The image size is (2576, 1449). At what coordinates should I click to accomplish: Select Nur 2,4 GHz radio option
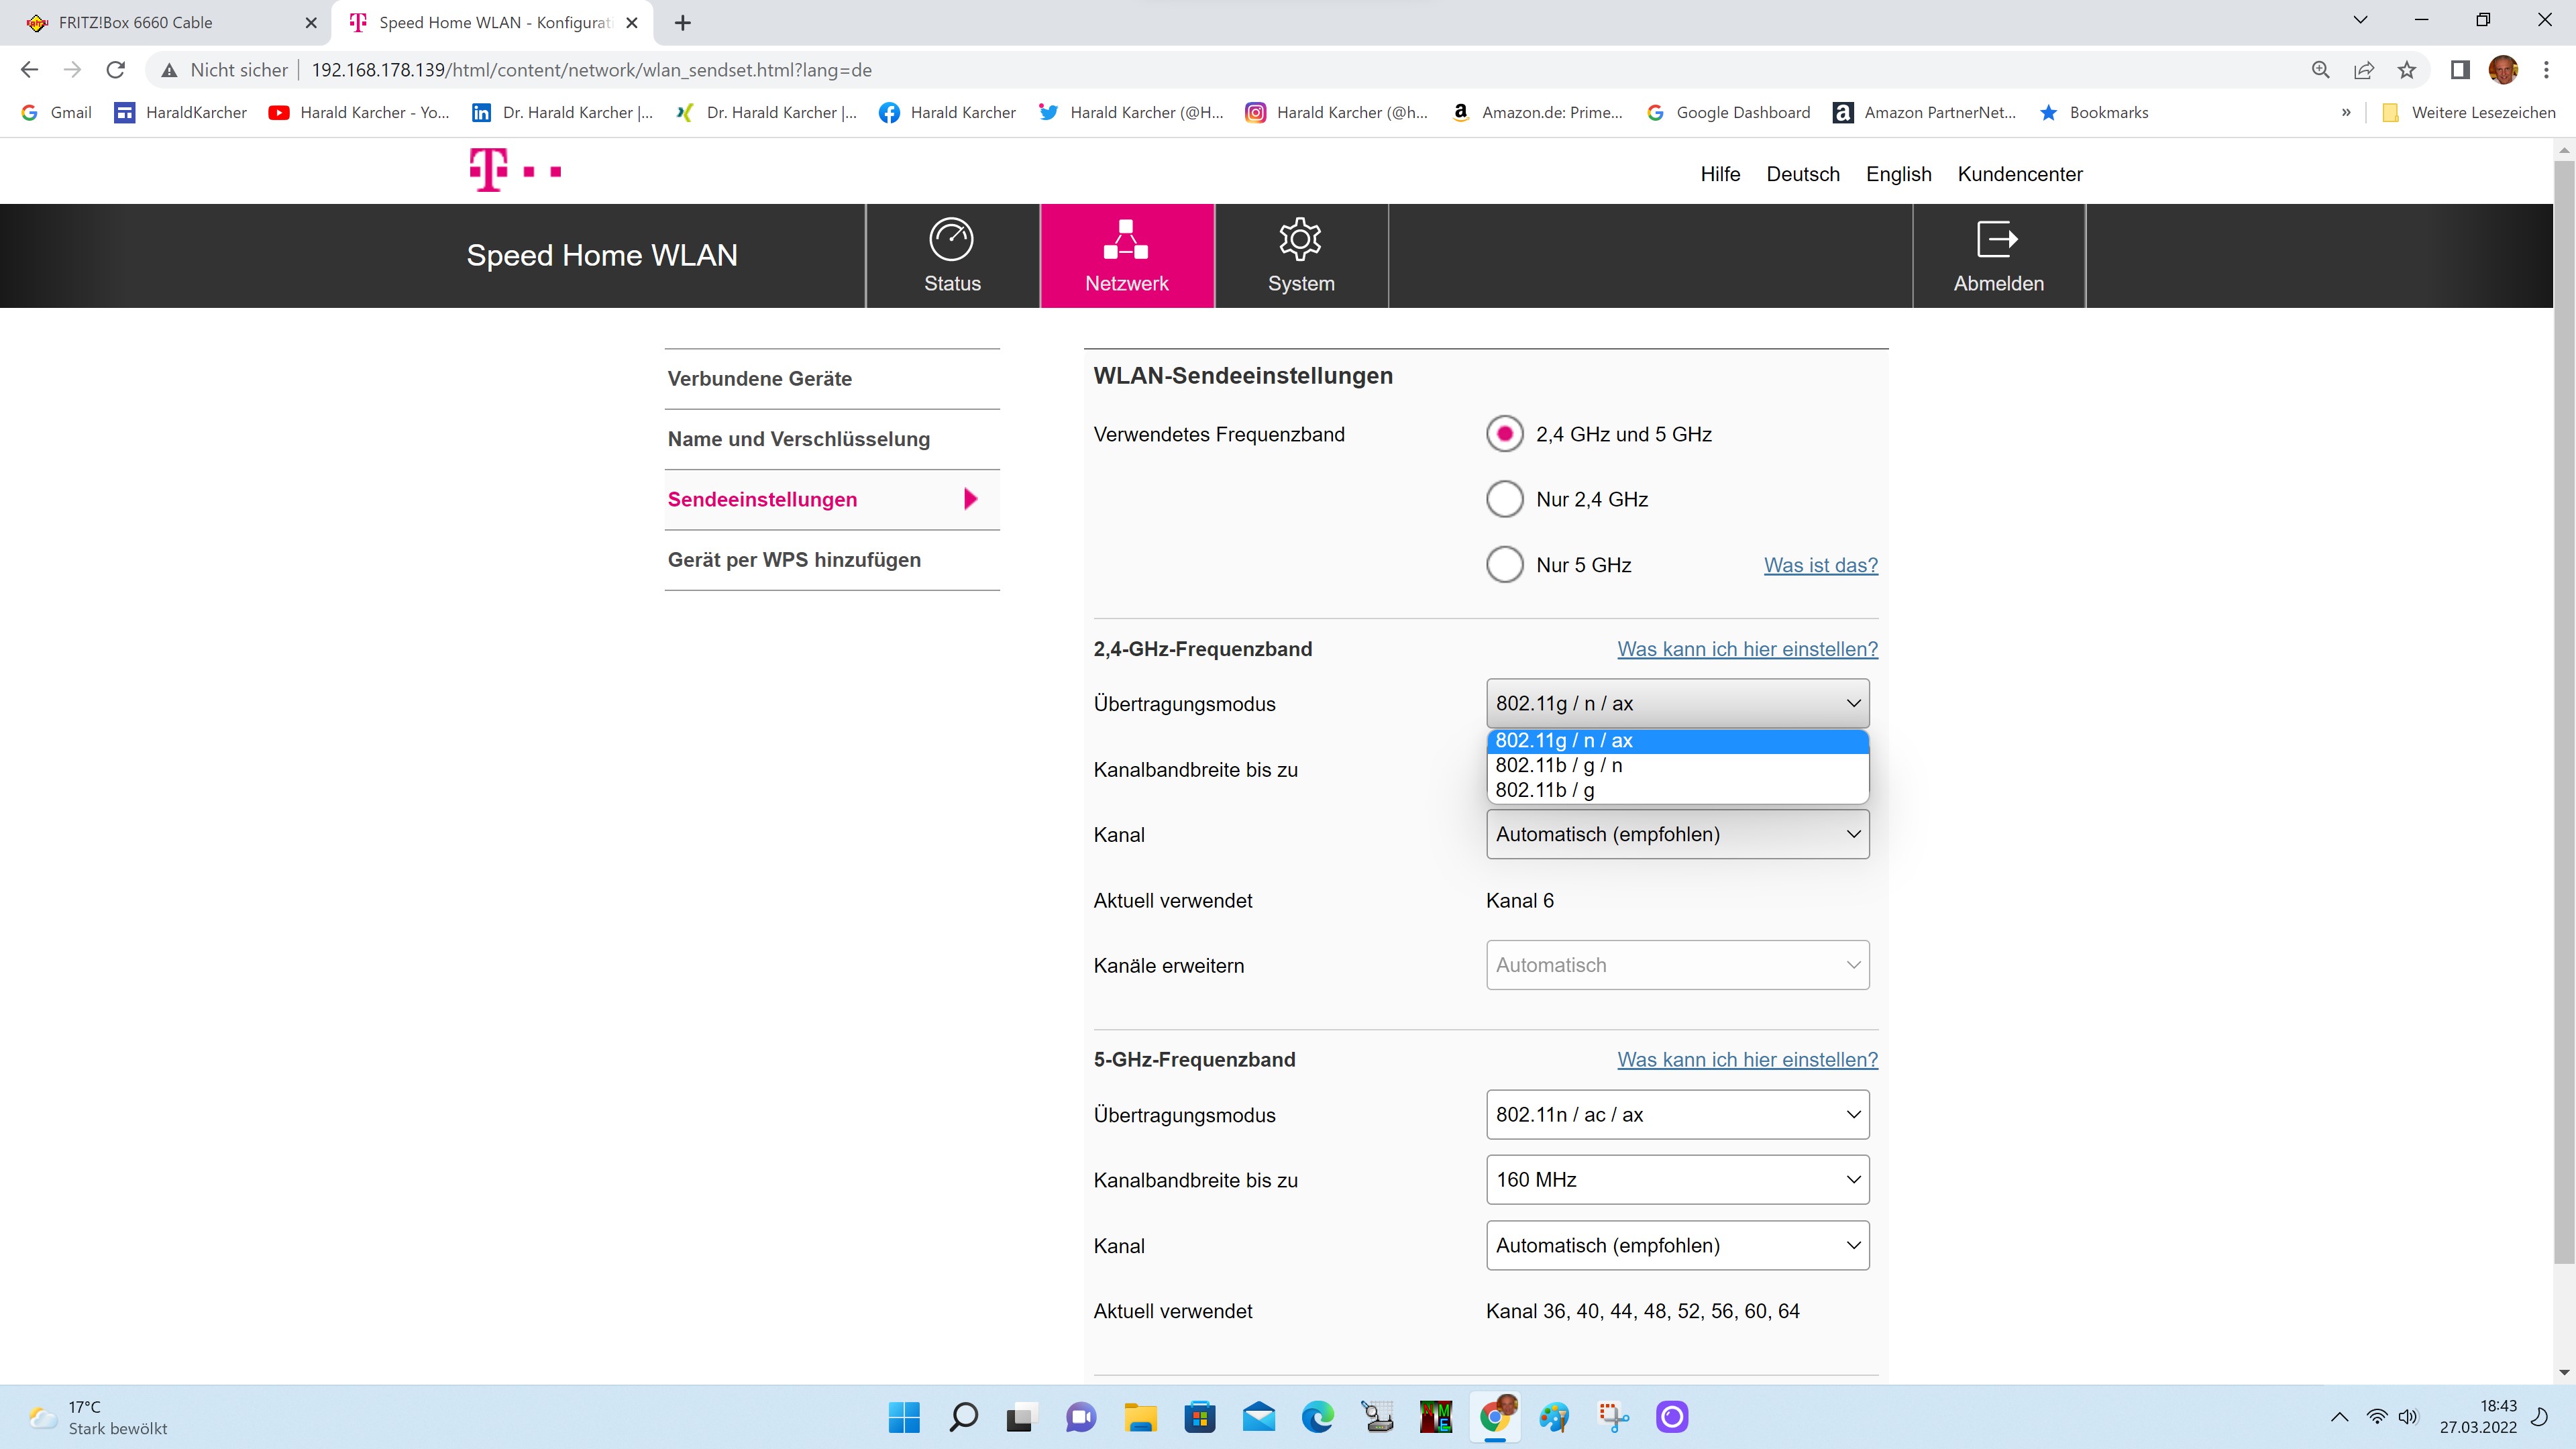(1504, 499)
